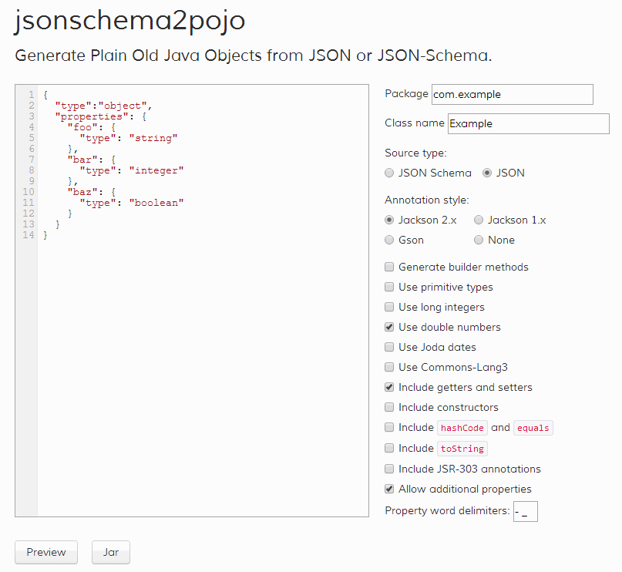Image resolution: width=622 pixels, height=572 pixels.
Task: Choose Jackson 2.x annotation style
Action: [390, 220]
